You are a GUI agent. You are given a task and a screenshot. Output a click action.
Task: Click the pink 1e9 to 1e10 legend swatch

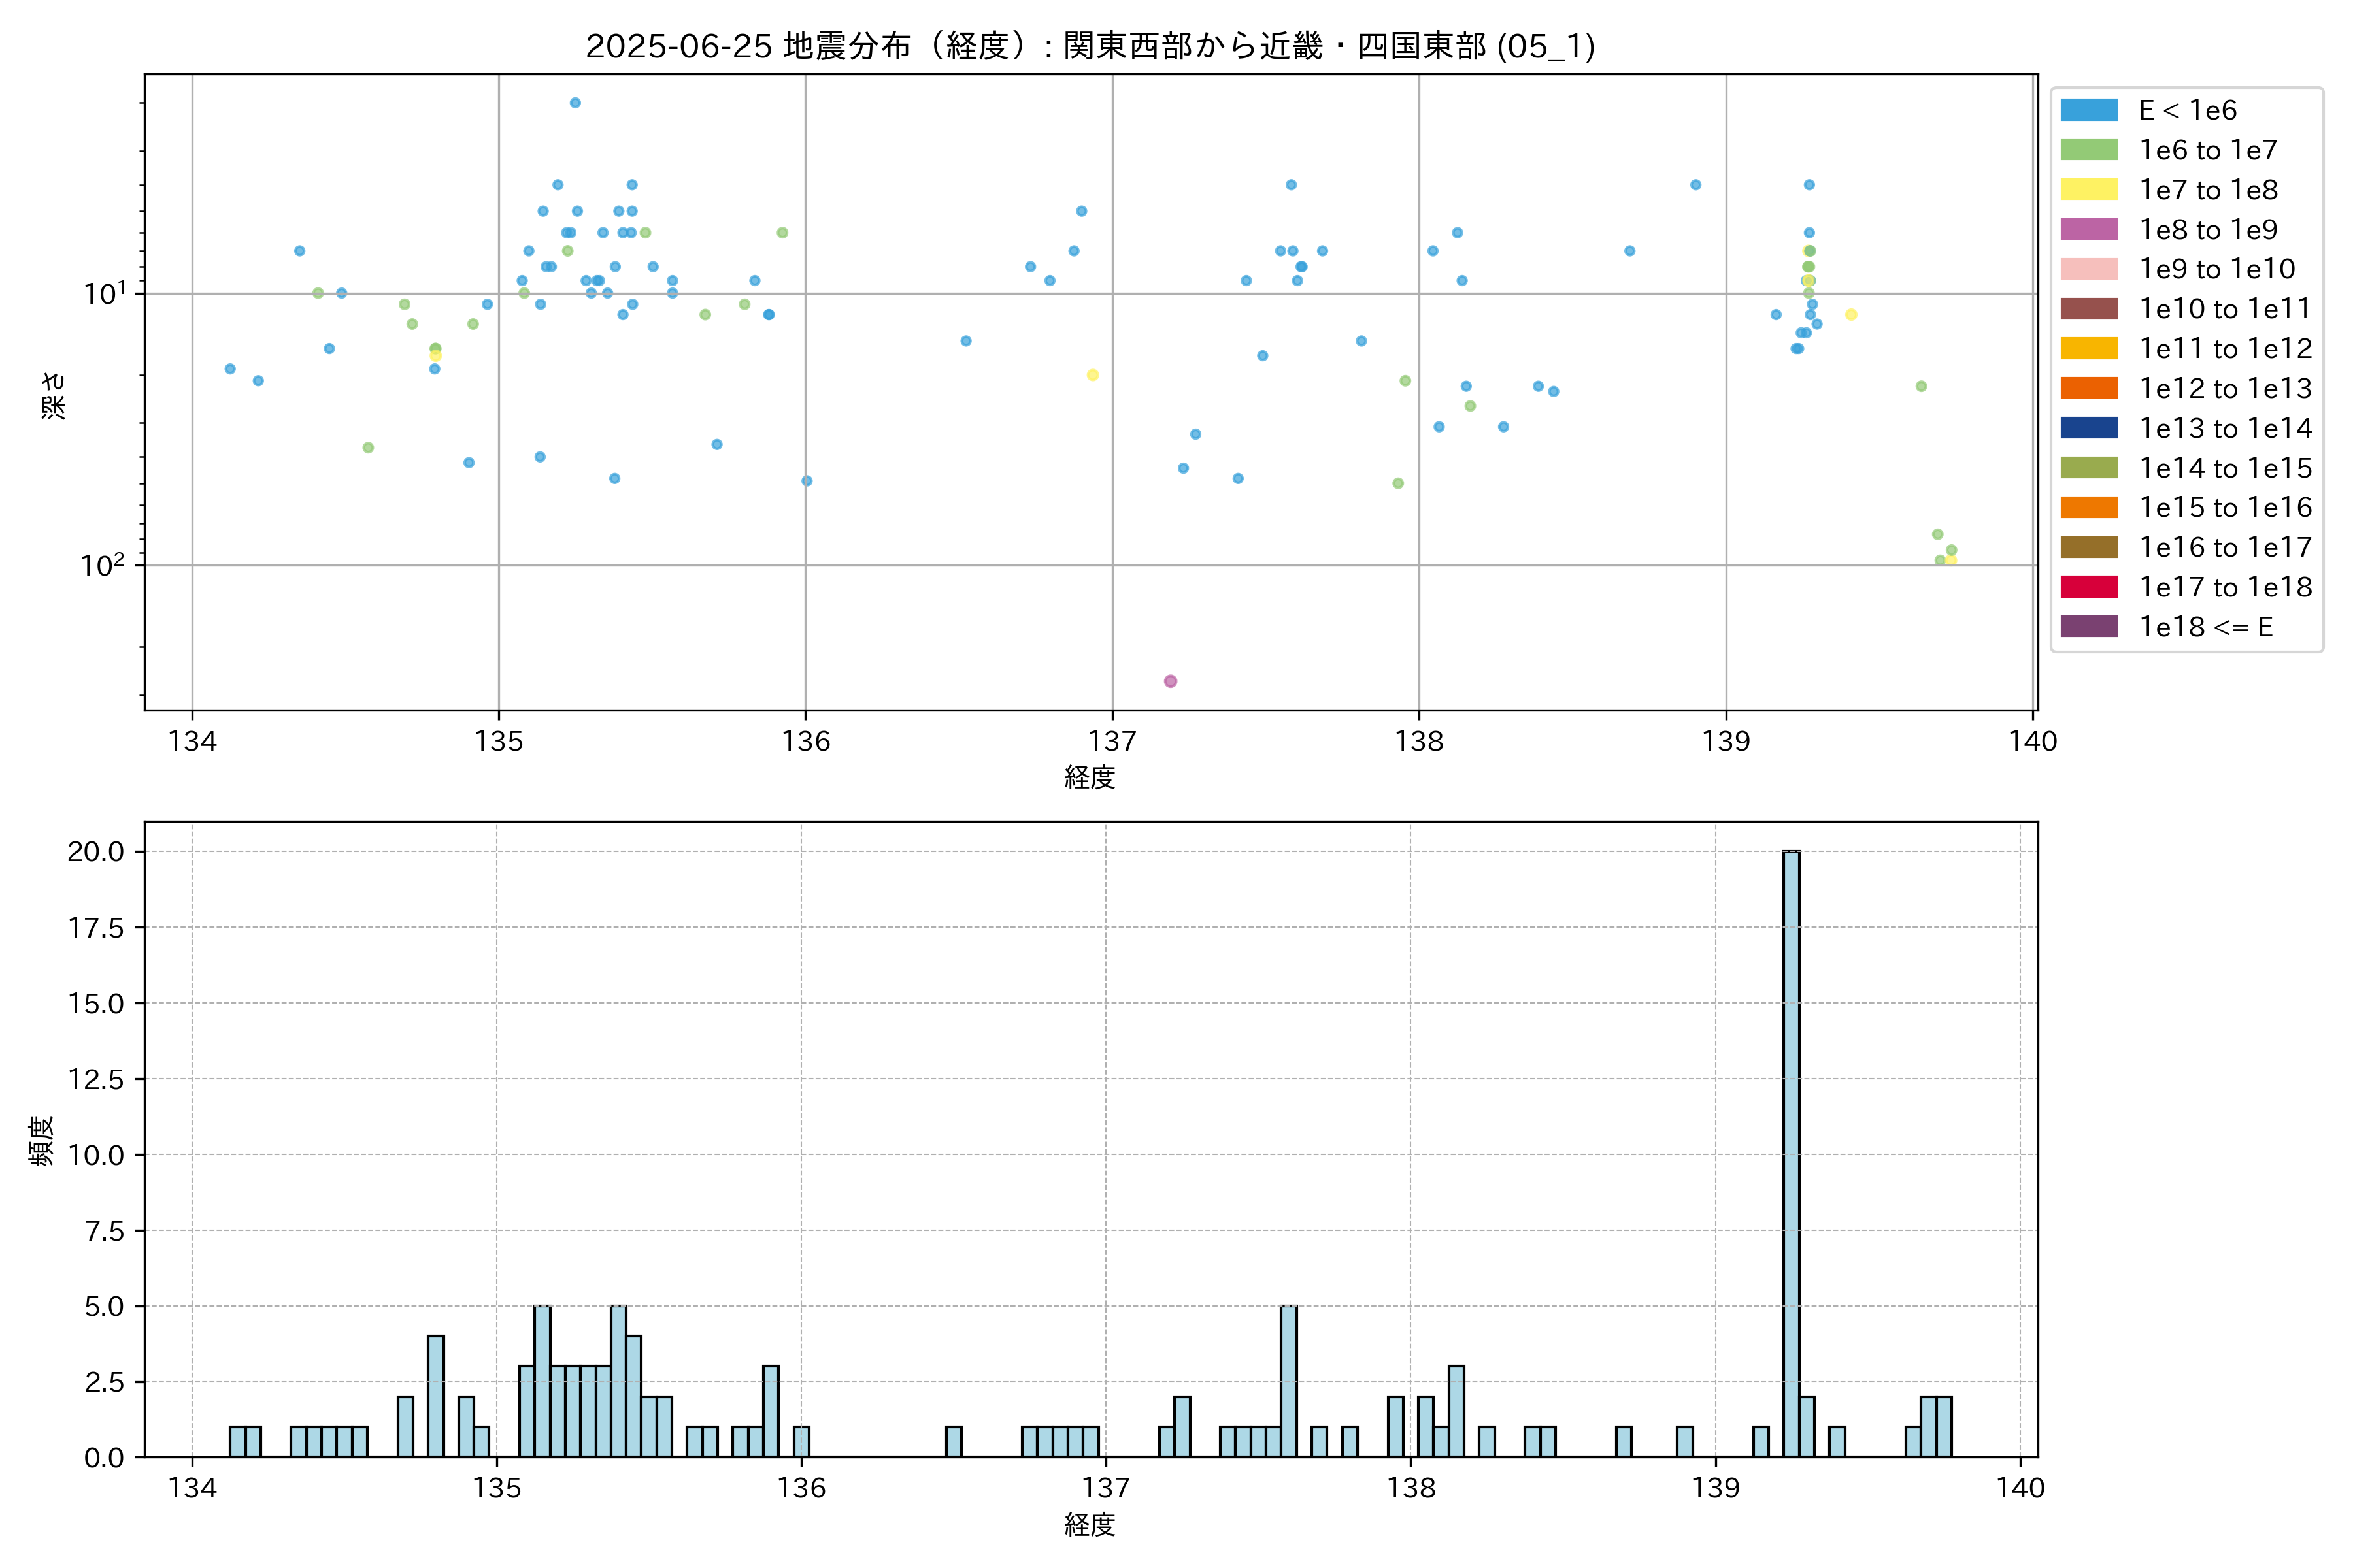pyautogui.click(x=2089, y=269)
